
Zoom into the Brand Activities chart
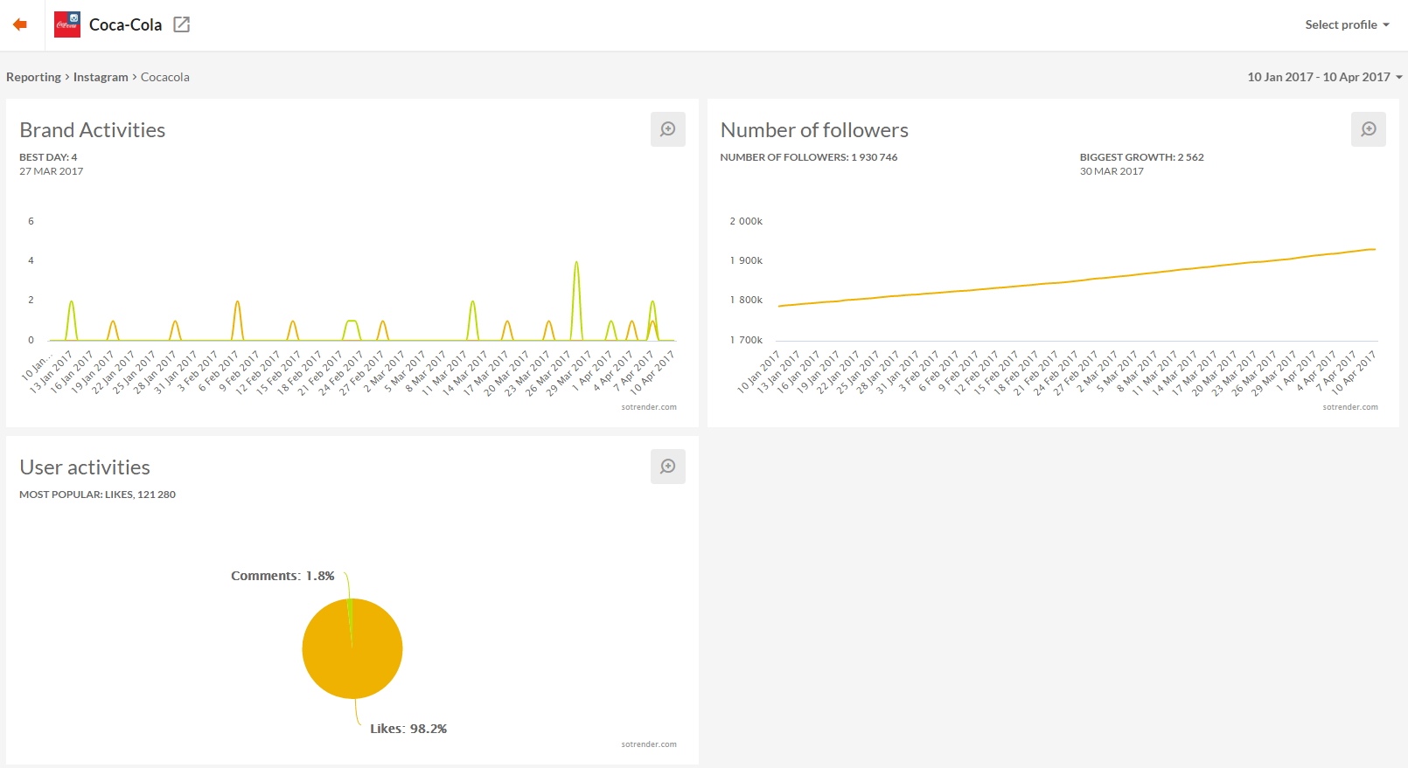pos(667,129)
